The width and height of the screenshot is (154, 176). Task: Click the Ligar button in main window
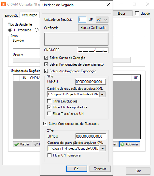tap(122, 14)
